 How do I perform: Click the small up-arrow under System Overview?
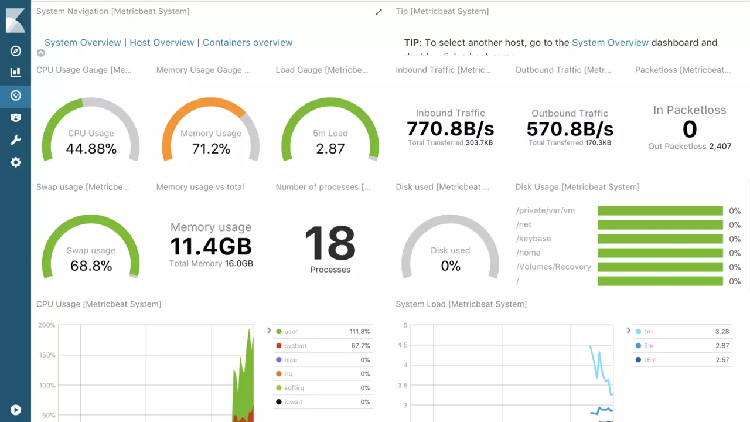(x=40, y=53)
